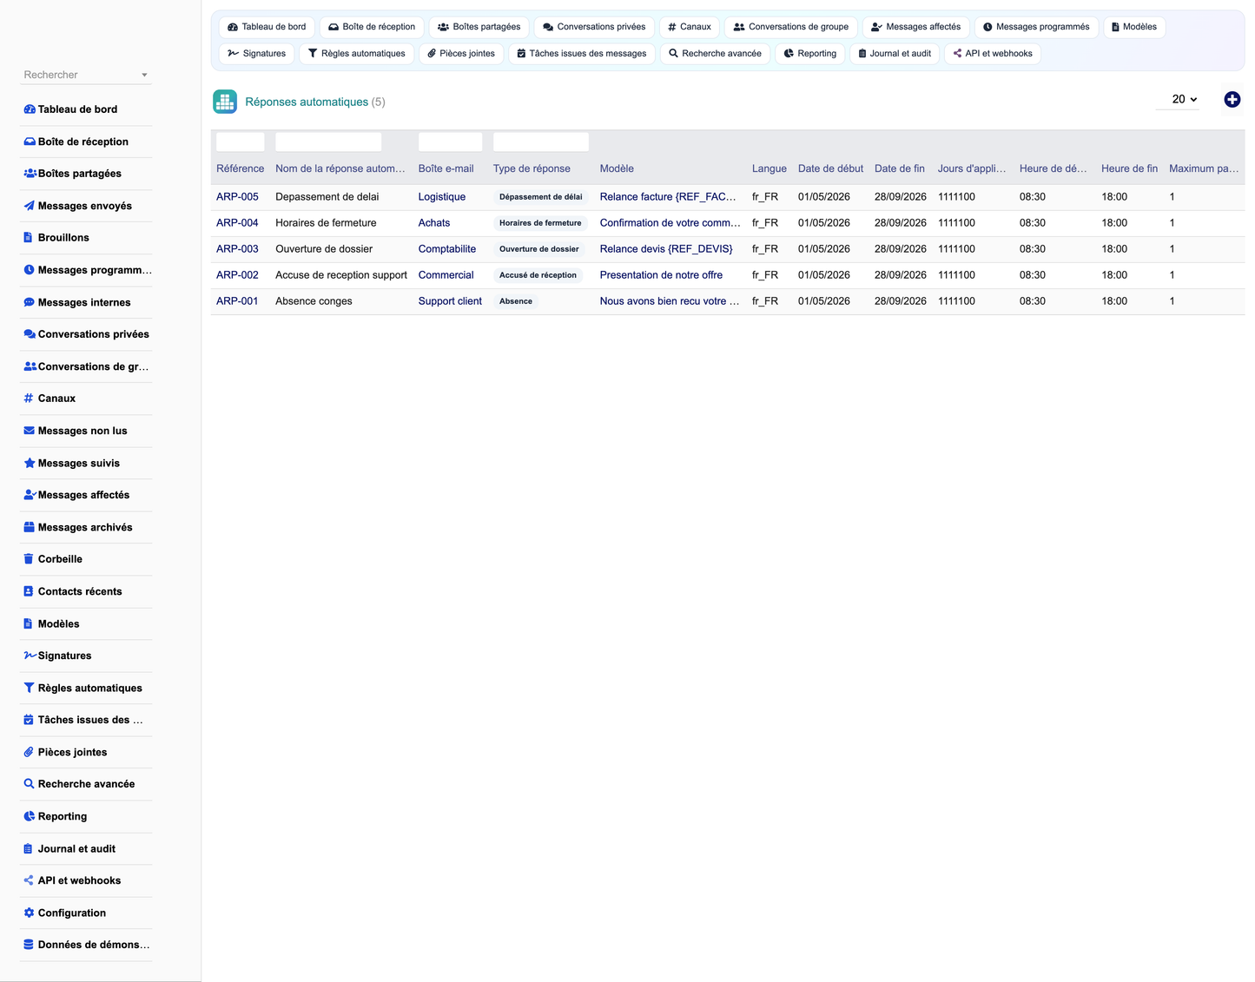Click the Tableau de bord sidebar icon
This screenshot has height=982, width=1255.
coord(30,109)
